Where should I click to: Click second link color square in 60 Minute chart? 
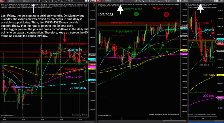pos(88,1)
